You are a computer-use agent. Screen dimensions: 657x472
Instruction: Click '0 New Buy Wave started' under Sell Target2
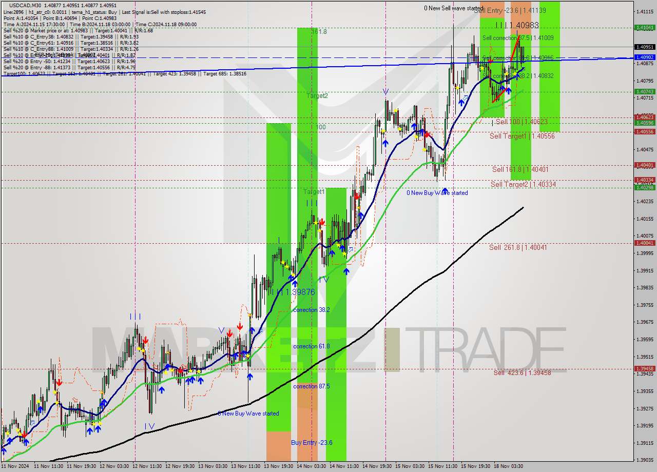click(x=437, y=193)
